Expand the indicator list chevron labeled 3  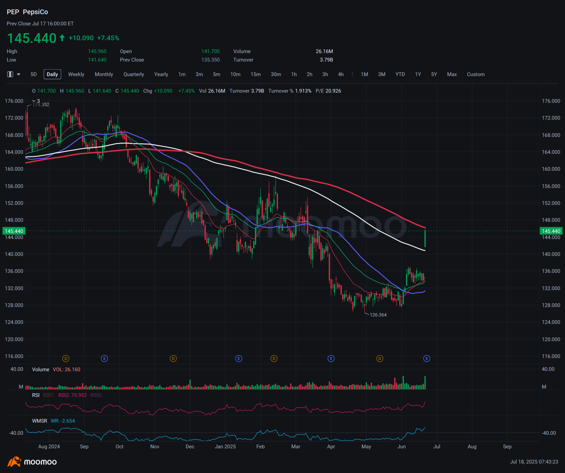(36, 101)
